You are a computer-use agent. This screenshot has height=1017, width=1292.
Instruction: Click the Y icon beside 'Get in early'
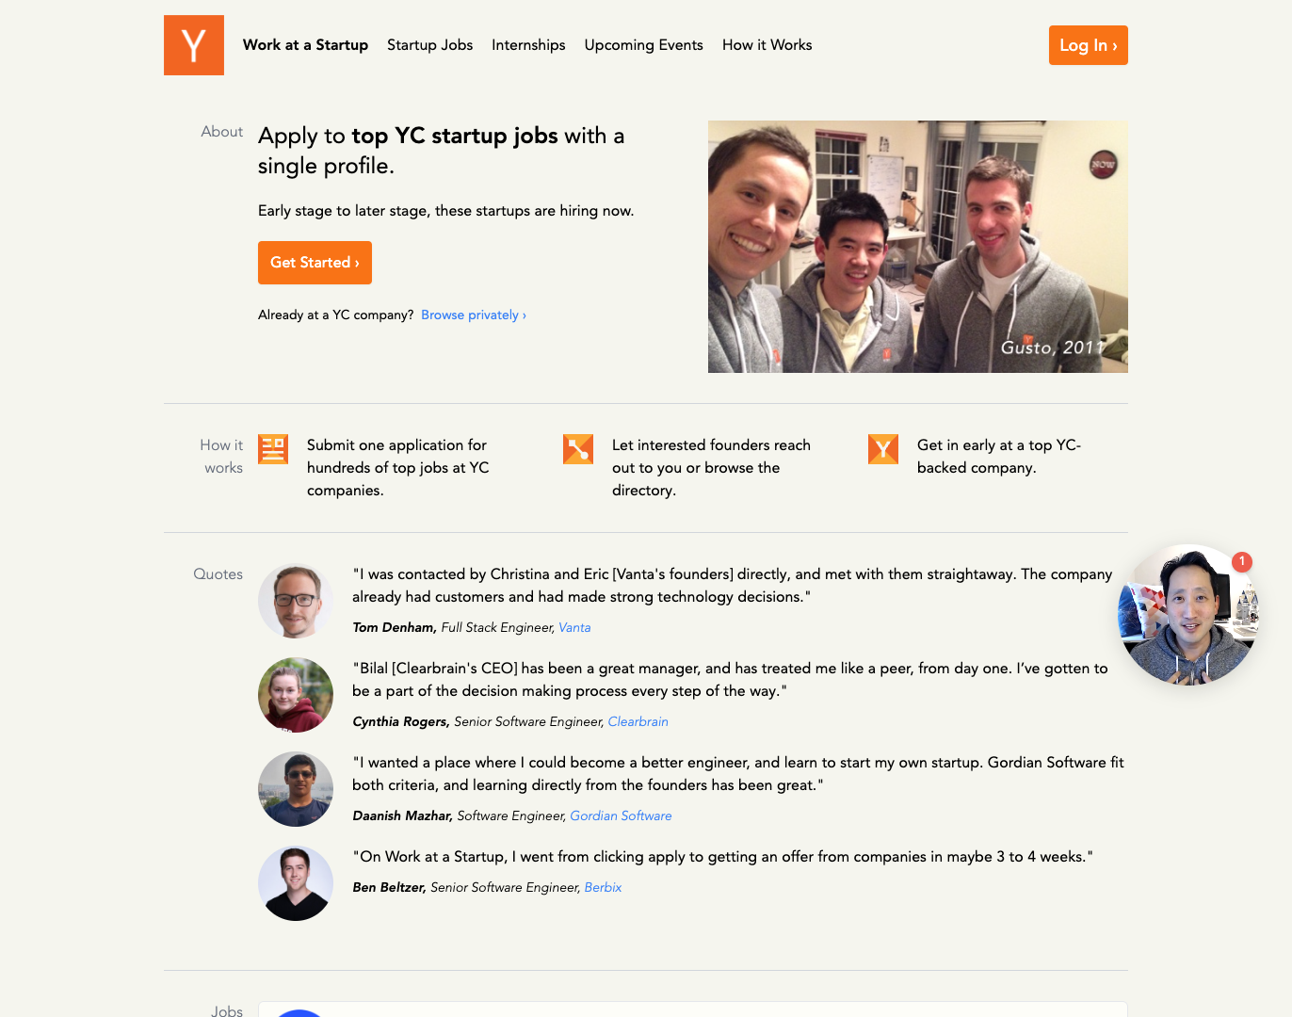pyautogui.click(x=882, y=449)
